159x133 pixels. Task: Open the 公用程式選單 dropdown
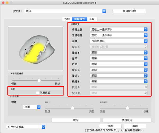pyautogui.click(x=26, y=127)
